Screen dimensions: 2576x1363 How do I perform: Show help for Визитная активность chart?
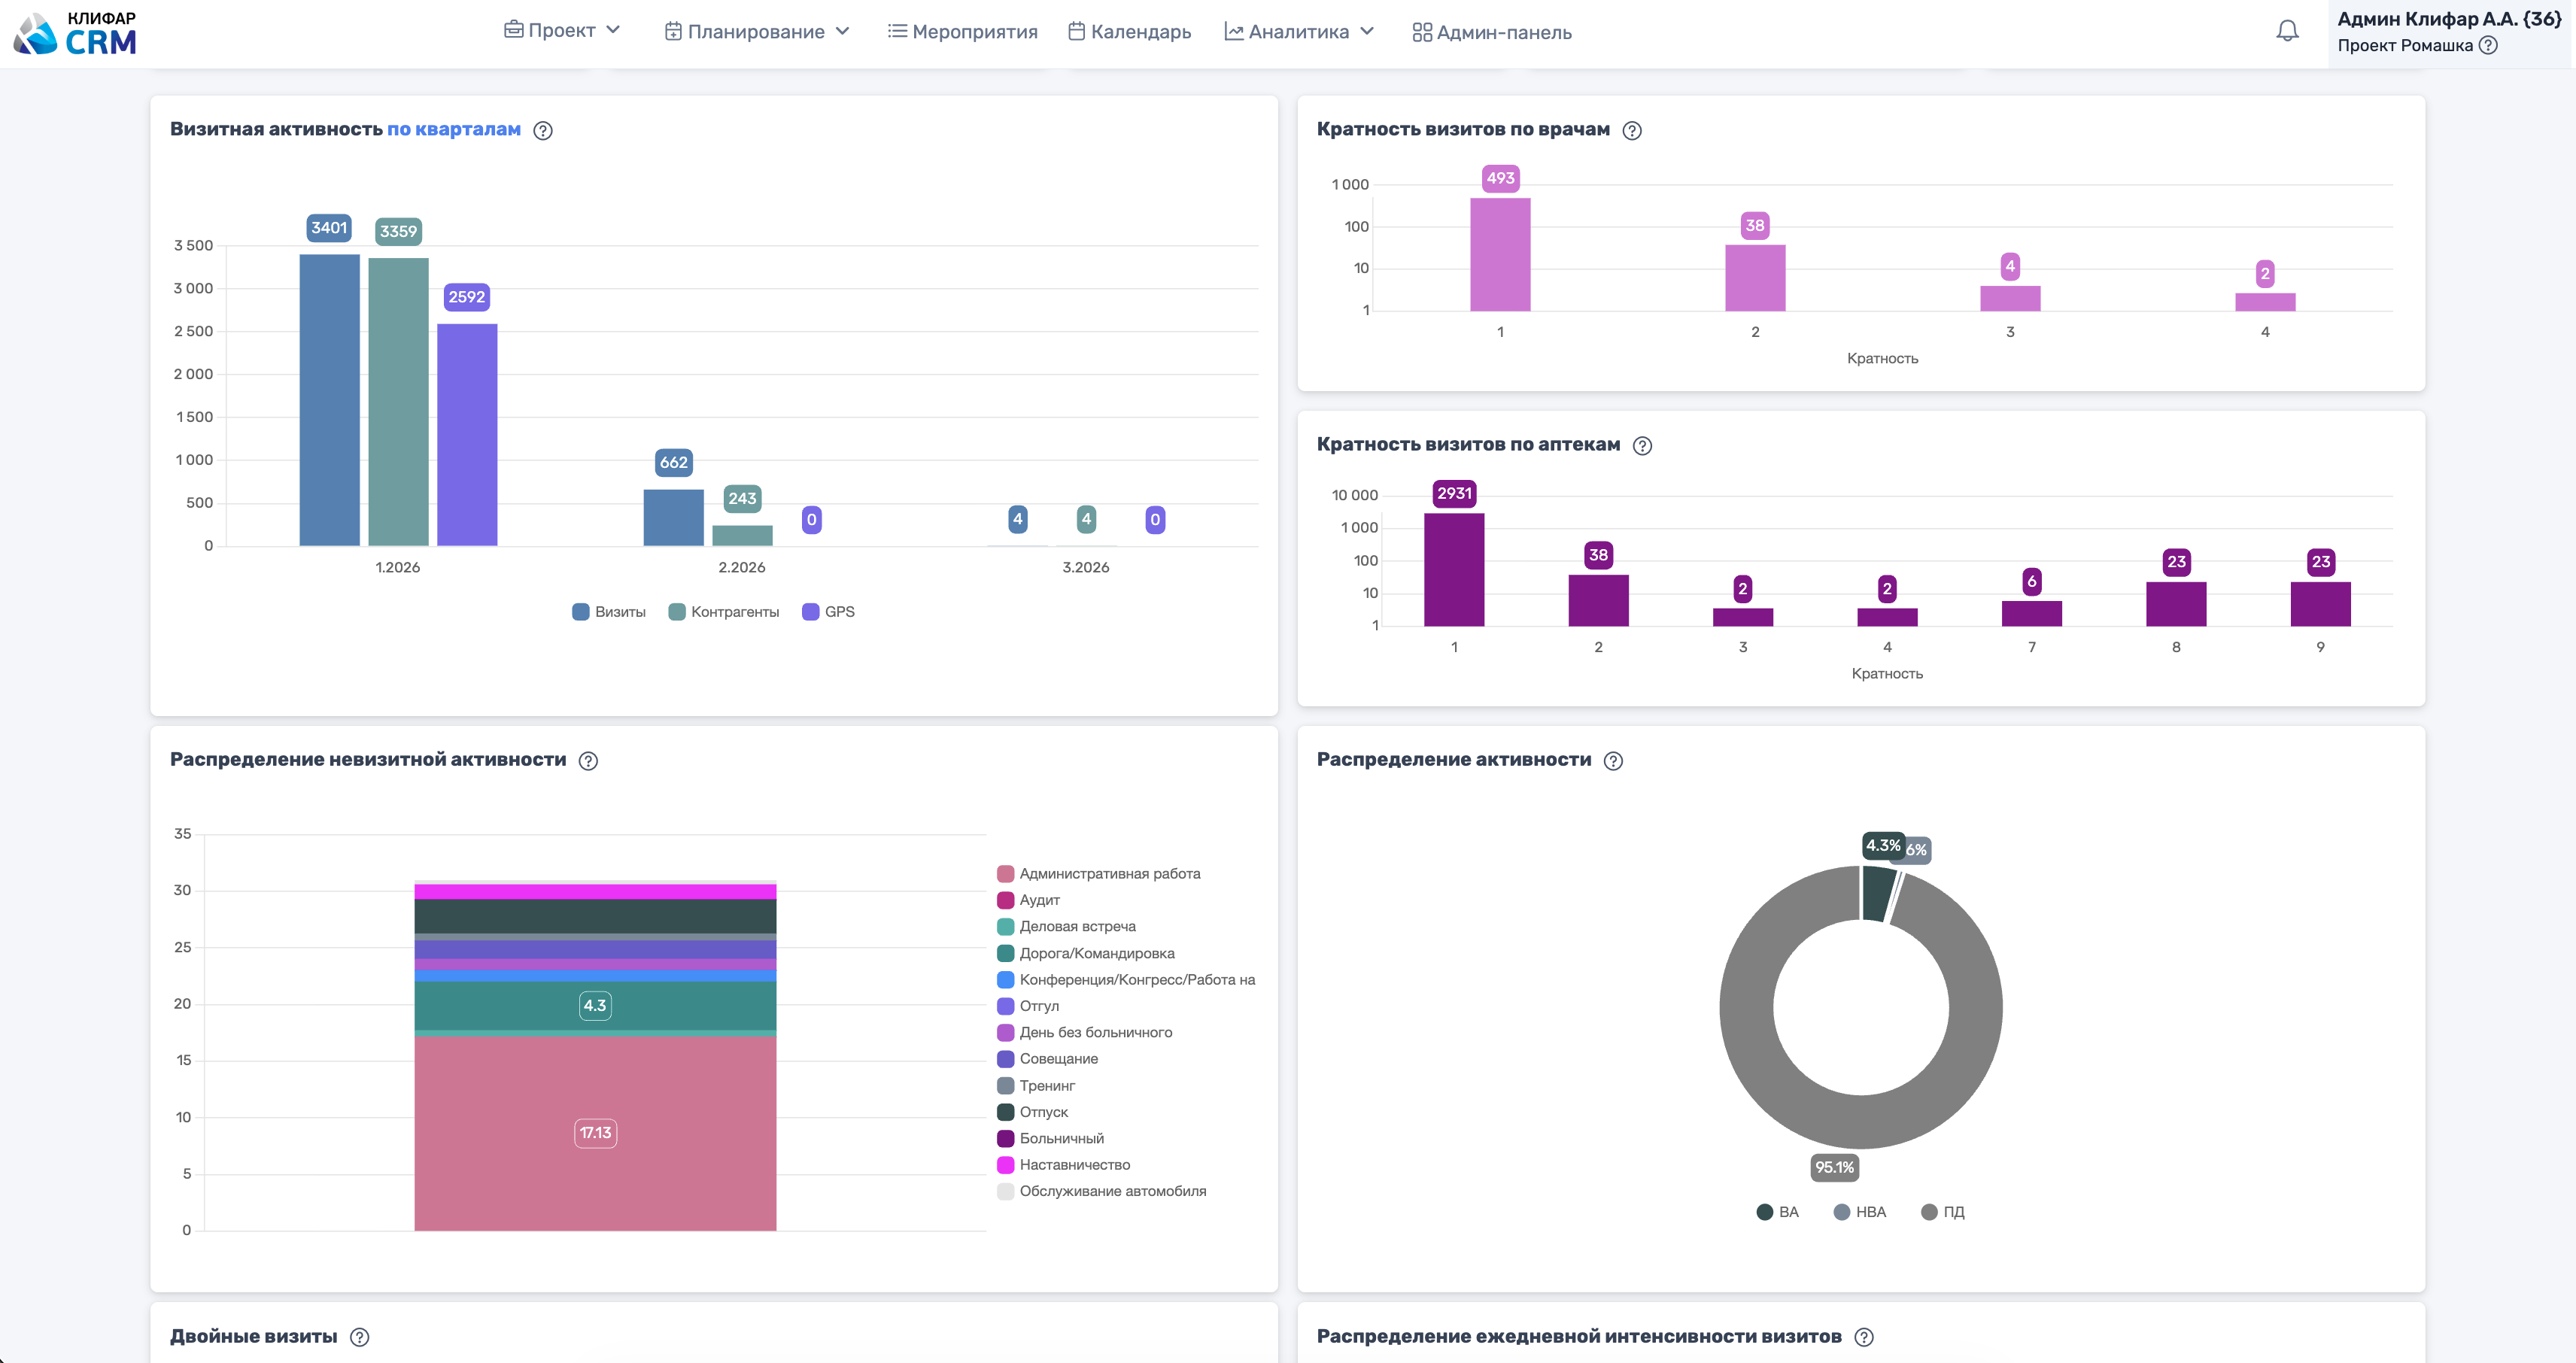[543, 130]
